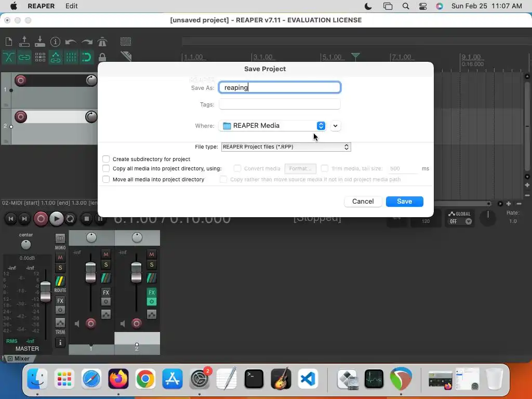Image resolution: width=532 pixels, height=399 pixels.
Task: Open the Apple menu
Action: pyautogui.click(x=14, y=6)
